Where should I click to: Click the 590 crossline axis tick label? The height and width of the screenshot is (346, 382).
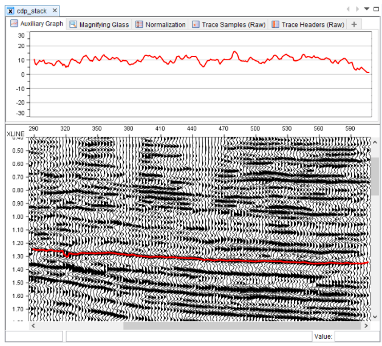[x=350, y=128]
